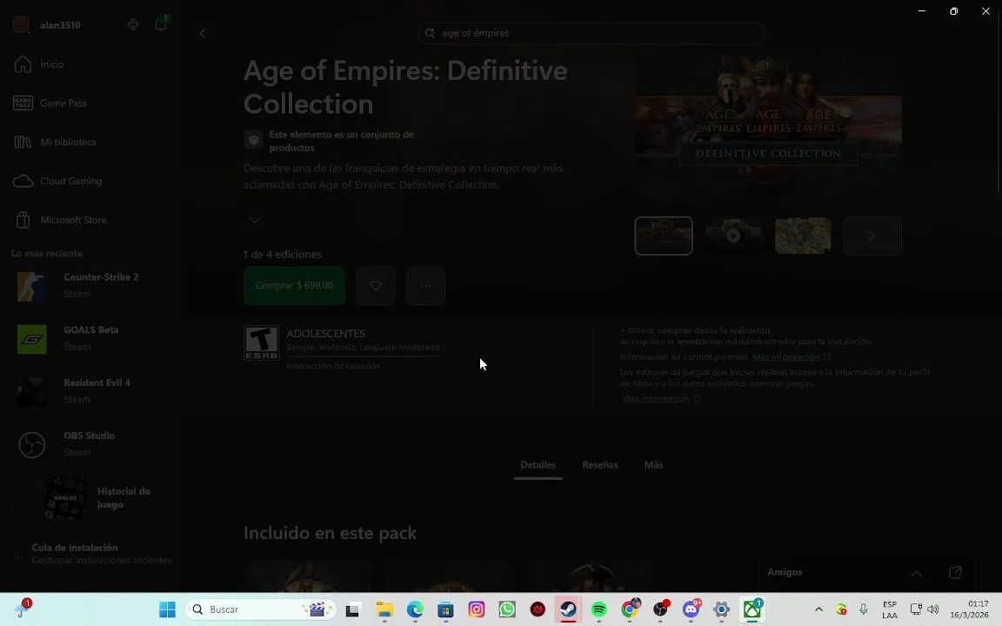This screenshot has width=1002, height=626.
Task: Open WhatsApp from taskbar
Action: (x=507, y=609)
